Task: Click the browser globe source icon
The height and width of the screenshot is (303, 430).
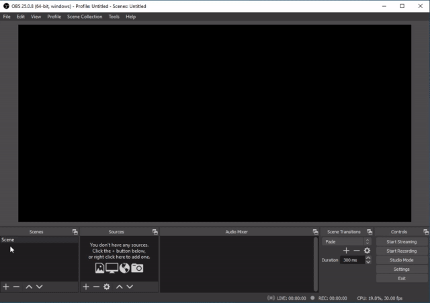Action: coord(124,268)
